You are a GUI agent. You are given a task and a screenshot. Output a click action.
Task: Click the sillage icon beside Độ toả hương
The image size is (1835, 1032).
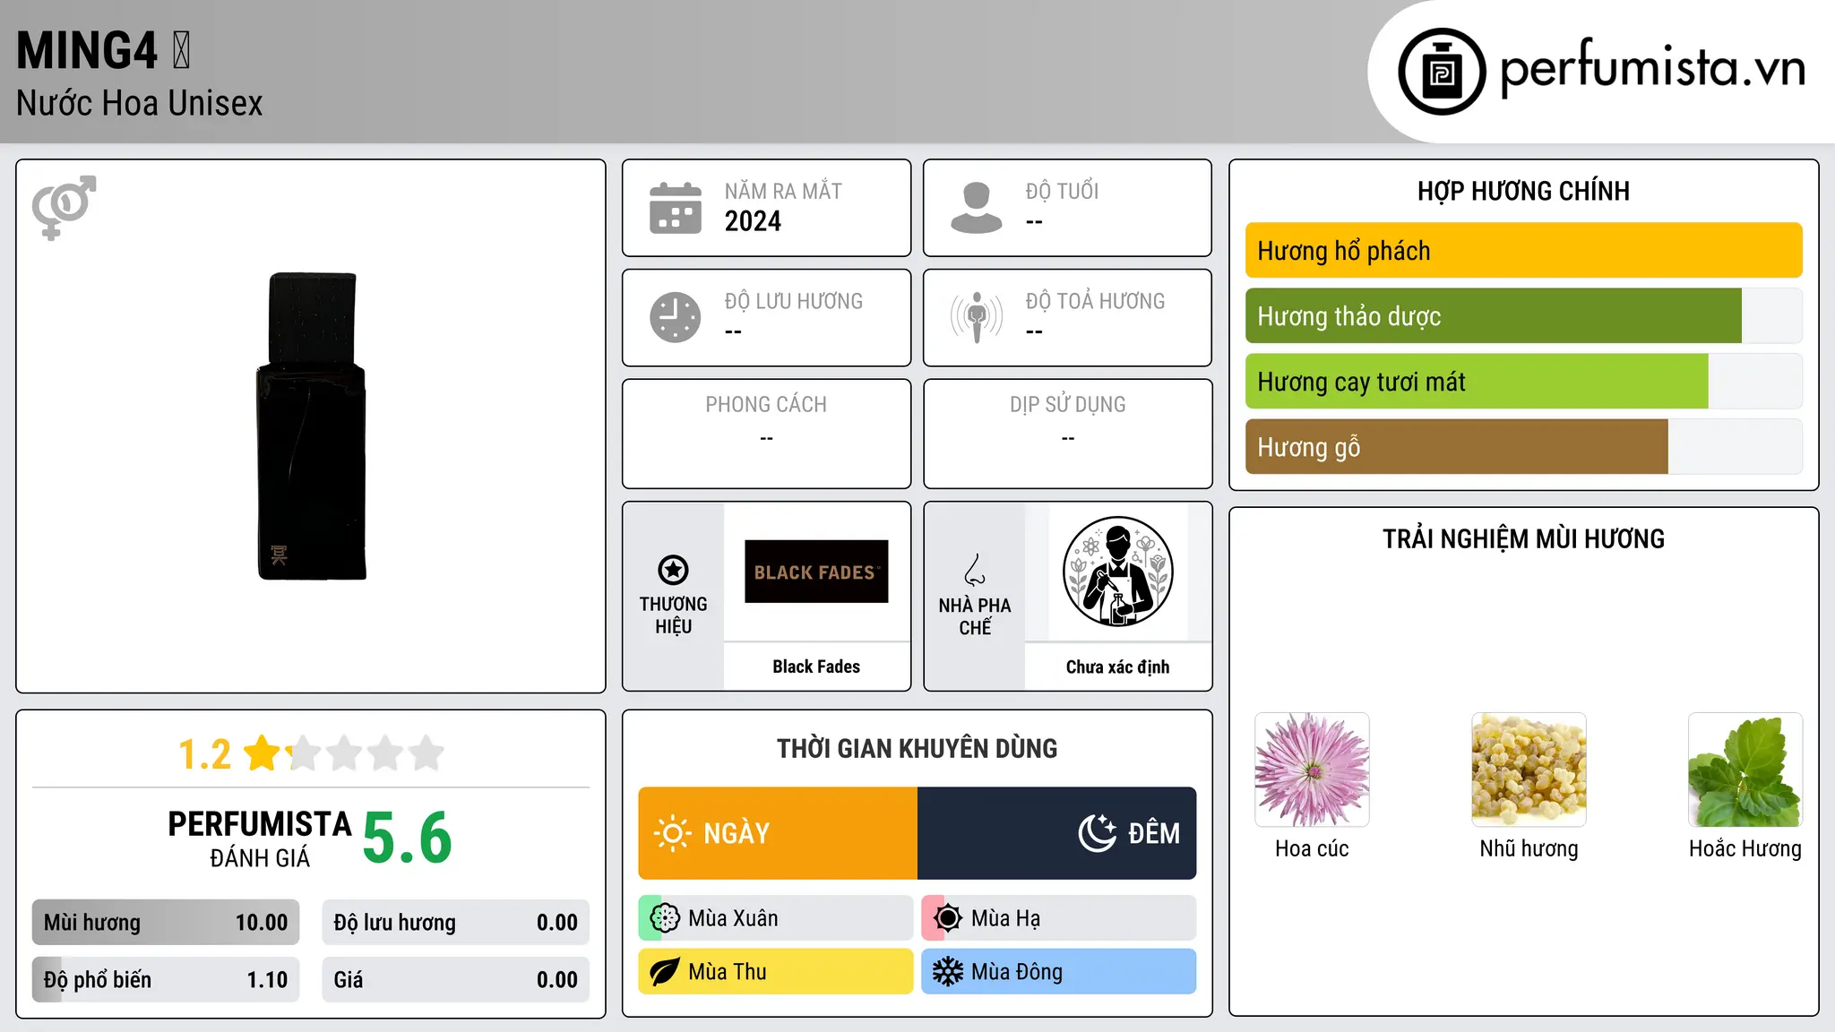pos(977,317)
